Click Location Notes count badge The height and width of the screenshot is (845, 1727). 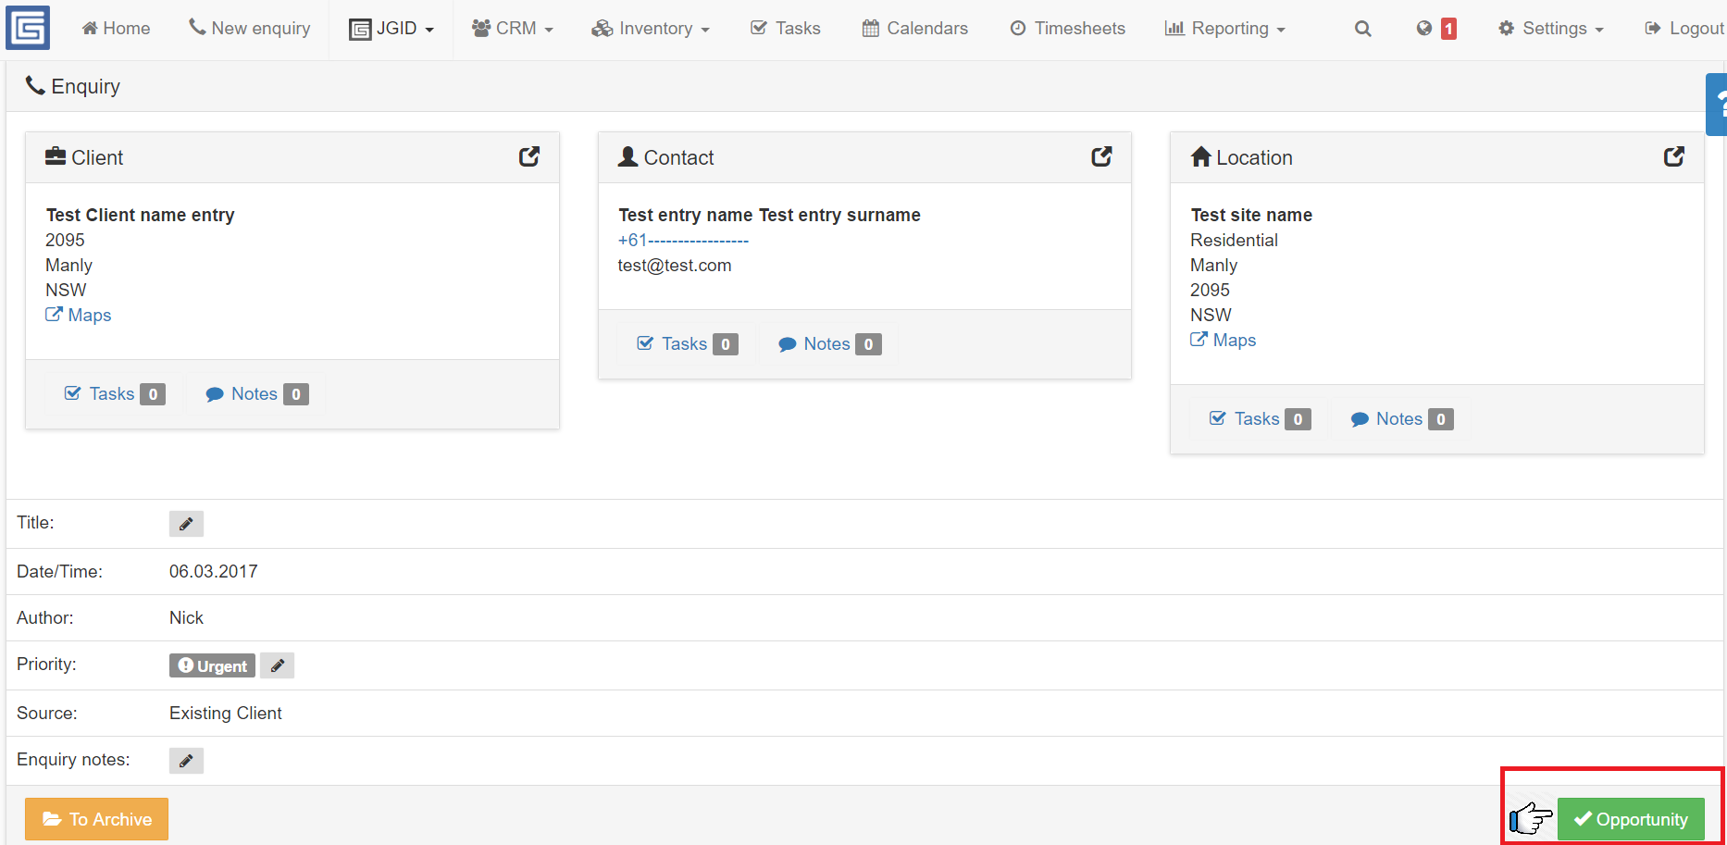point(1441,419)
